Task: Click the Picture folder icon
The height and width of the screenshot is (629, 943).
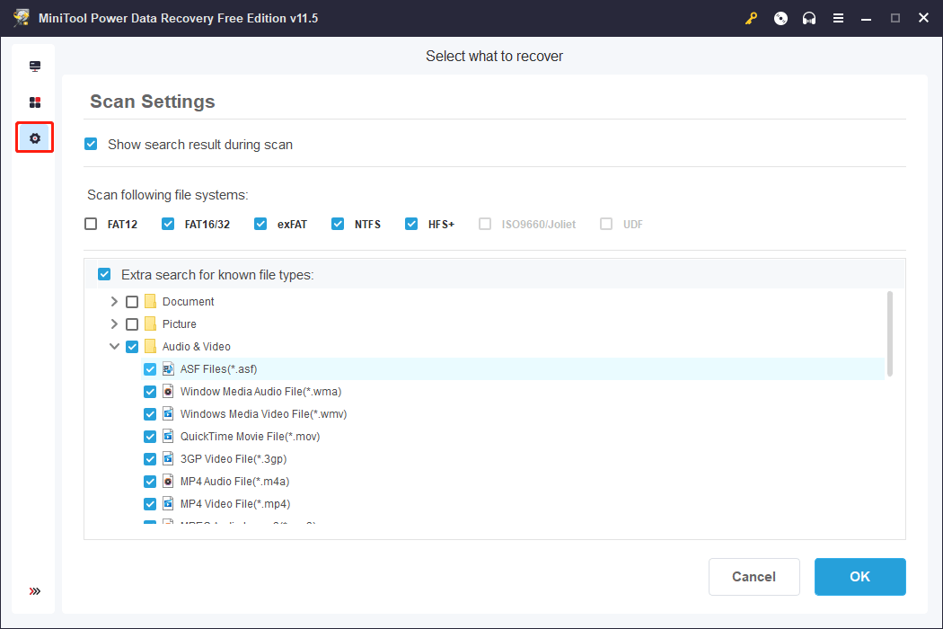Action: pyautogui.click(x=150, y=323)
